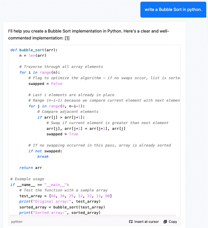Click the "test_array = [64, 34, 25..." line
This screenshot has height=228, width=208.
coord(66,196)
